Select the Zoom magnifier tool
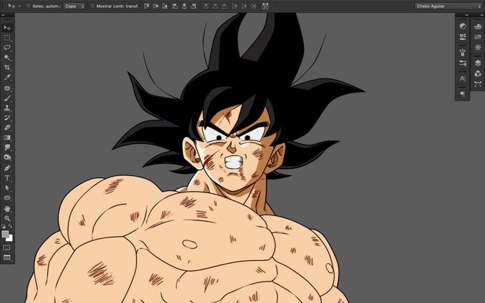The image size is (485, 303). coord(7,219)
